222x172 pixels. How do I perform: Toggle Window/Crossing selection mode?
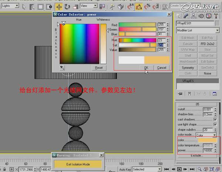click(x=49, y=7)
